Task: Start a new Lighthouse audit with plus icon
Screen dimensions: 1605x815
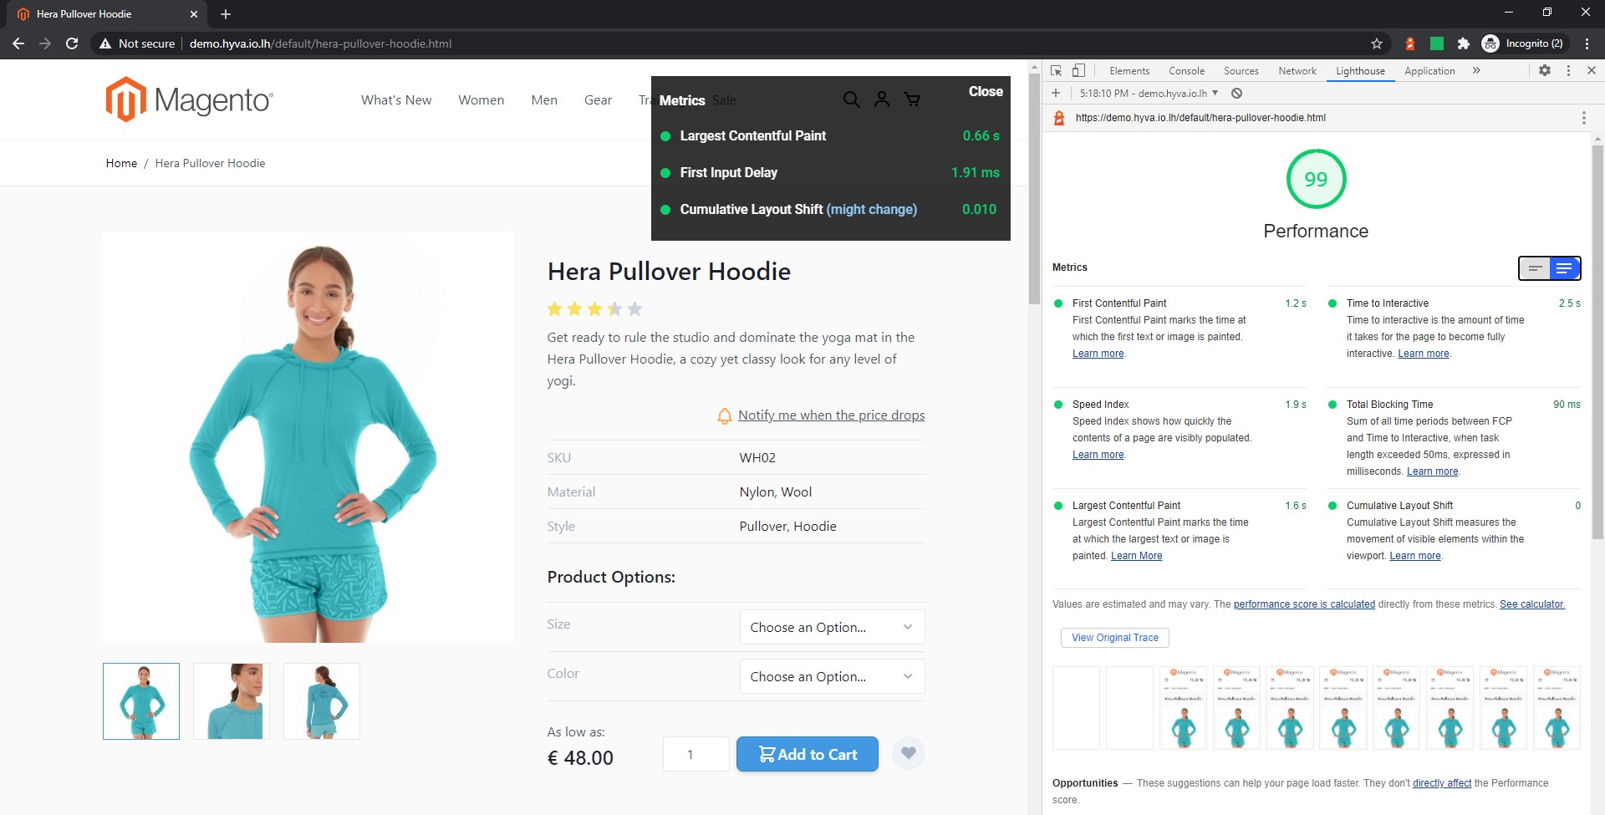Action: 1056,94
